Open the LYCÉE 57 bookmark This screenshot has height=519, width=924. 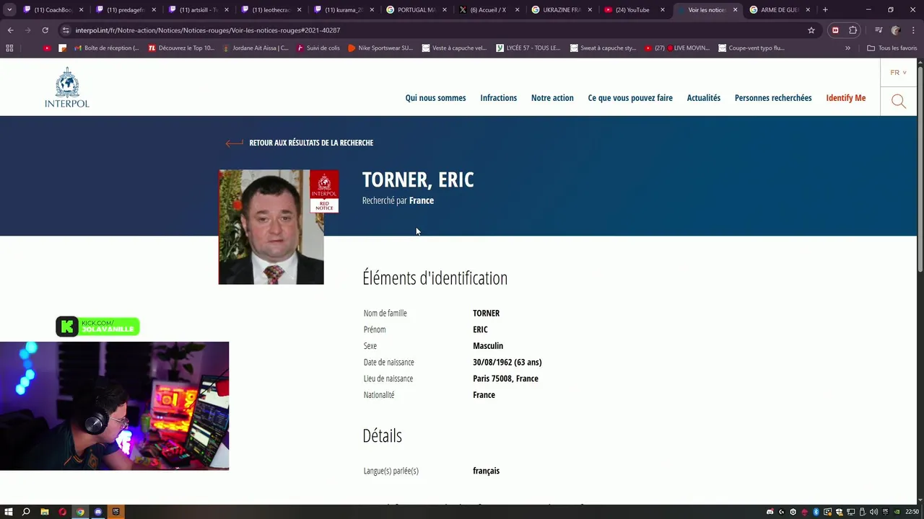[528, 48]
